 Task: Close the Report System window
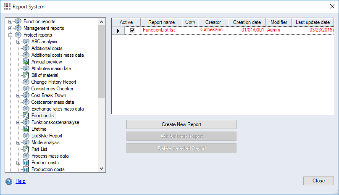pos(332,6)
